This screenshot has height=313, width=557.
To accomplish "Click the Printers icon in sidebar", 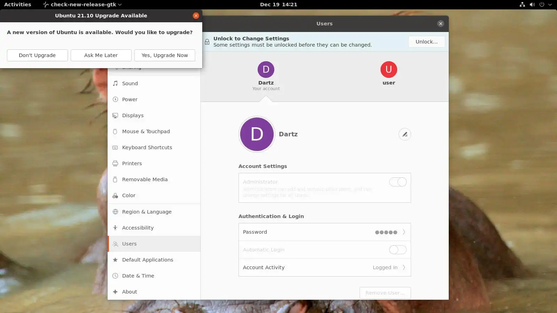I will 115,163.
